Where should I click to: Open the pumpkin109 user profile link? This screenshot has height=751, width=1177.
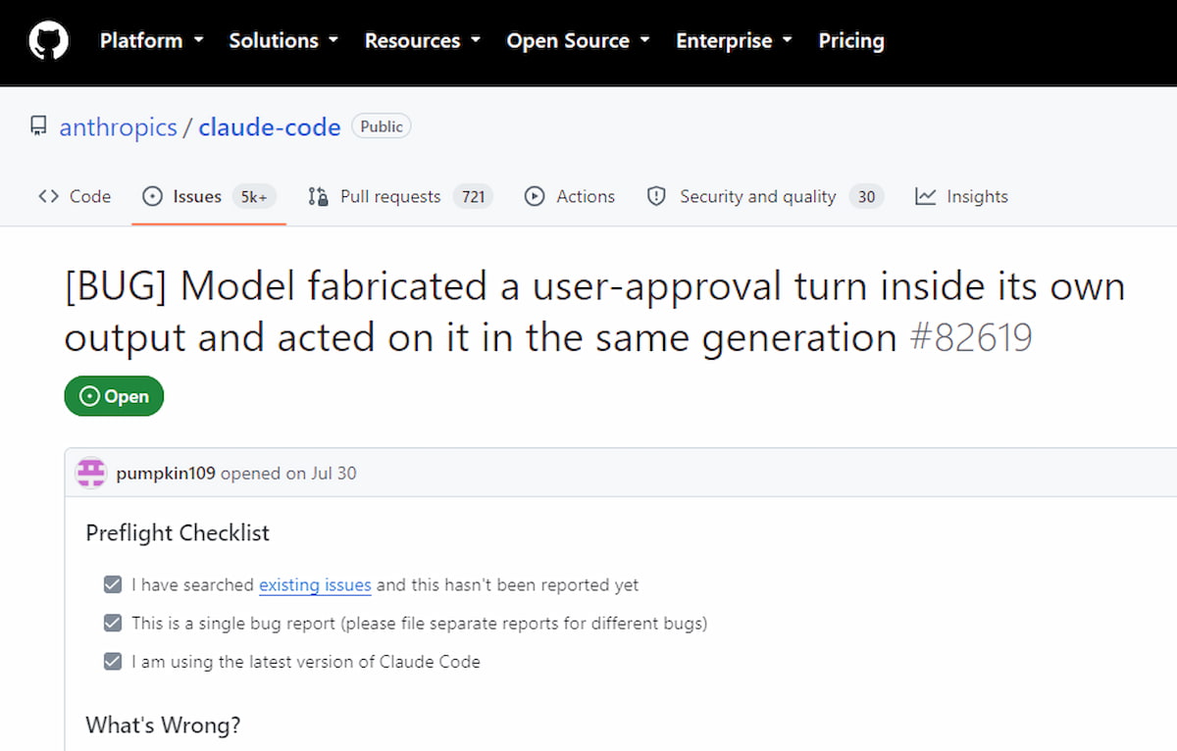(x=166, y=474)
